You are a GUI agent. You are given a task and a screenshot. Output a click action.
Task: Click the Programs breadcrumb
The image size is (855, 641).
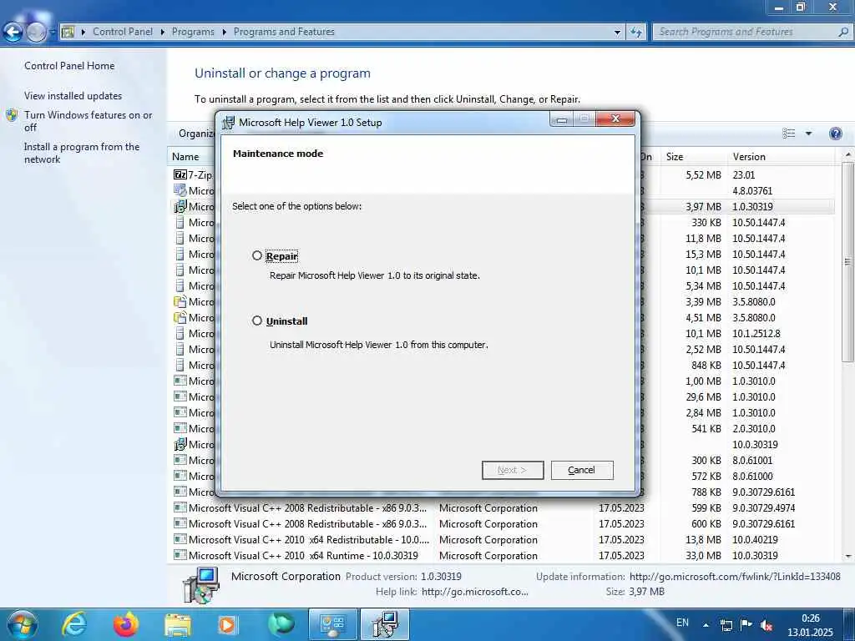pyautogui.click(x=193, y=32)
